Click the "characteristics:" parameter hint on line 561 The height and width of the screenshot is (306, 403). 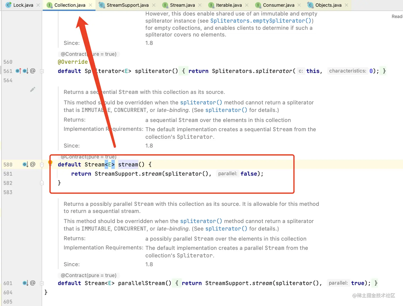[x=348, y=71]
